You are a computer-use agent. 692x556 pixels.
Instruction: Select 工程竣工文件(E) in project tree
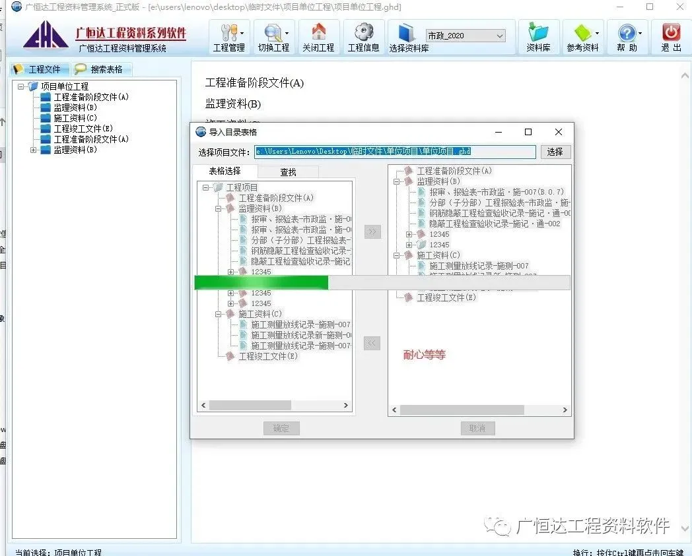click(83, 129)
